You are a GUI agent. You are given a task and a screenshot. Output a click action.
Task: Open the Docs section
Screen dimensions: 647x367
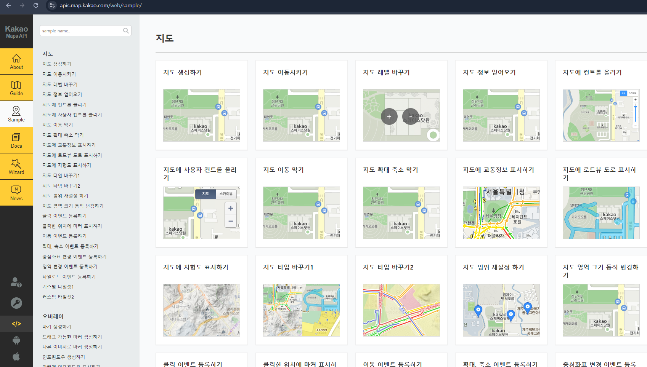(16, 140)
